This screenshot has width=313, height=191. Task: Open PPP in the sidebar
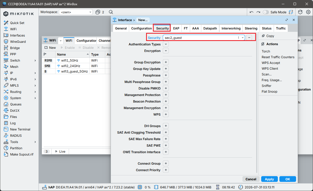[x=13, y=54]
